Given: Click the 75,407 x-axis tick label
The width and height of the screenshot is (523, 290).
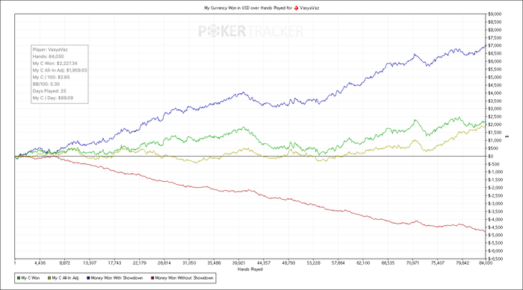Looking at the screenshot, I should [438, 263].
